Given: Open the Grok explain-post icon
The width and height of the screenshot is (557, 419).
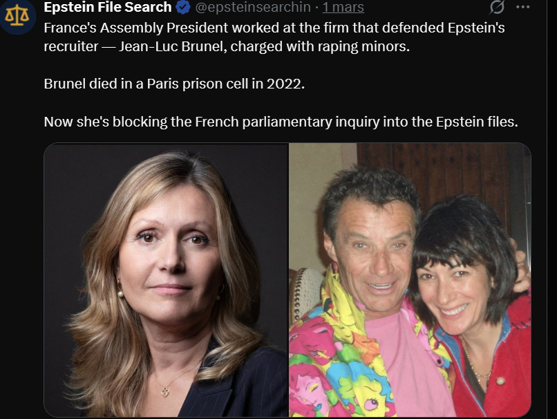Looking at the screenshot, I should pyautogui.click(x=497, y=7).
